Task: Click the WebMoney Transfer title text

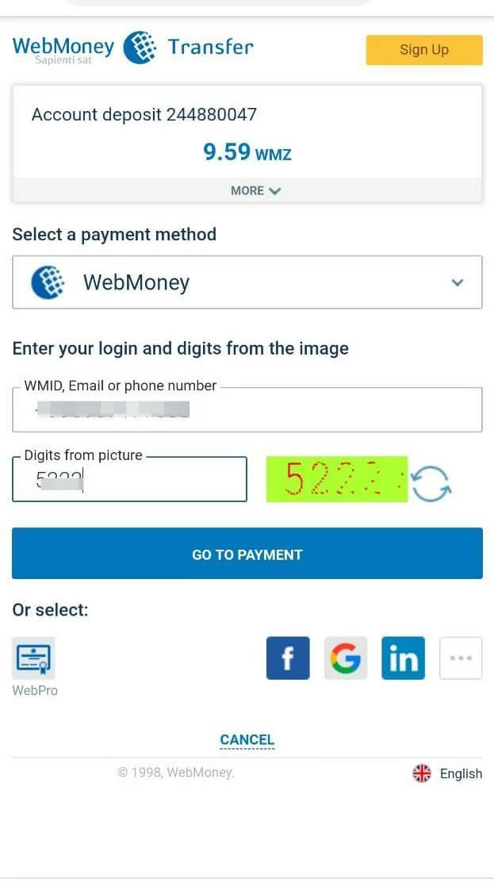Action: pyautogui.click(x=210, y=47)
